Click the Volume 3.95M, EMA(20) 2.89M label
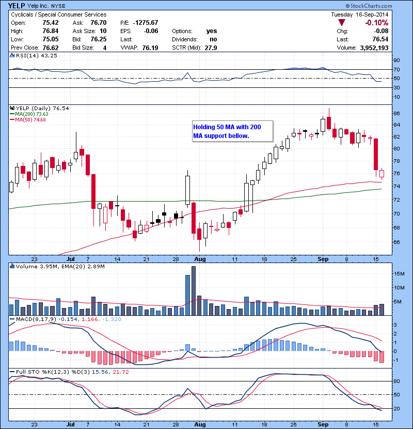This screenshot has width=413, height=429. coord(60,266)
